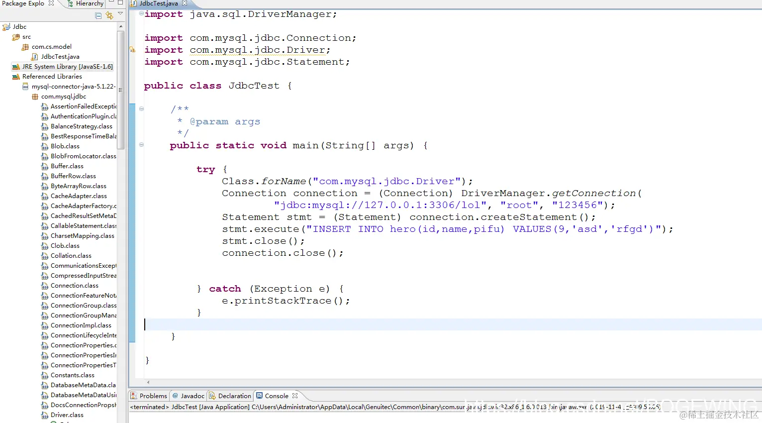
Task: Select the Package Explorer tab
Action: click(x=23, y=3)
